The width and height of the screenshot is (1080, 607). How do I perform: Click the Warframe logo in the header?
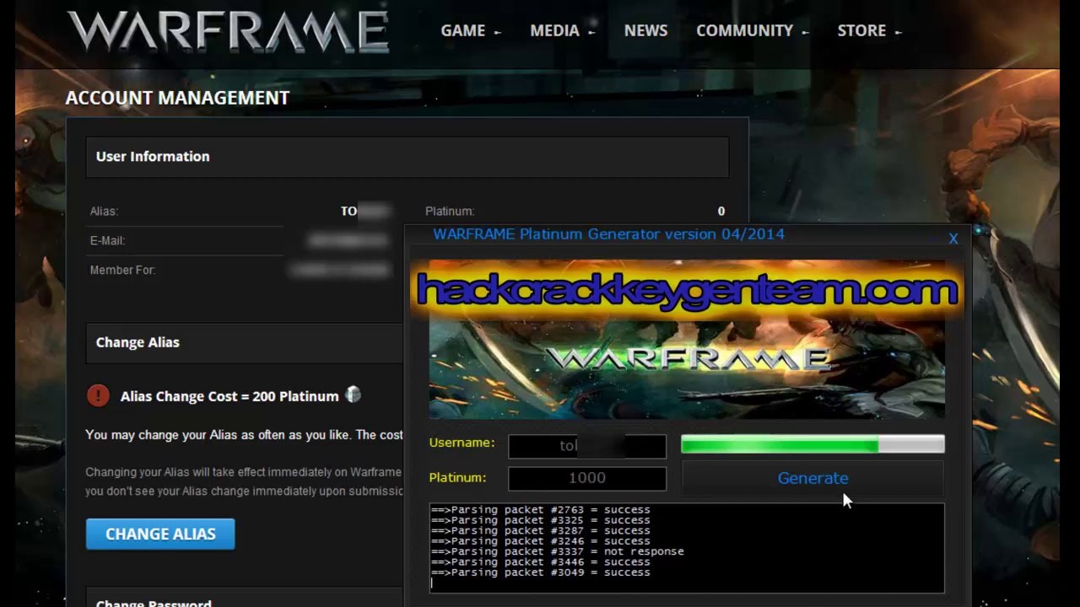coord(228,32)
